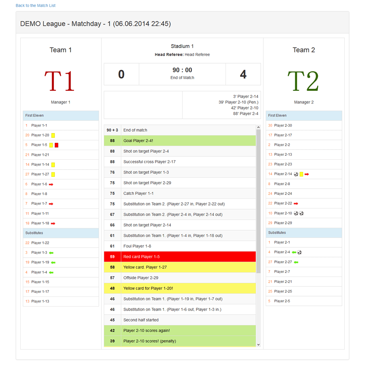Select the Yellow card. Player 1-27 event

[x=180, y=267]
